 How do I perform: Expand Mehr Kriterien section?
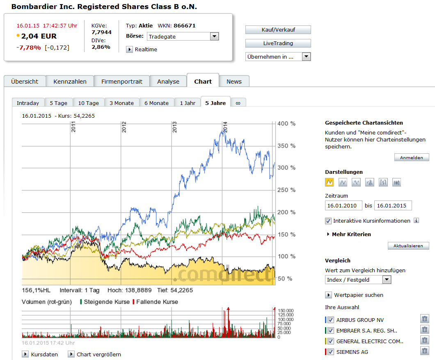tap(349, 234)
